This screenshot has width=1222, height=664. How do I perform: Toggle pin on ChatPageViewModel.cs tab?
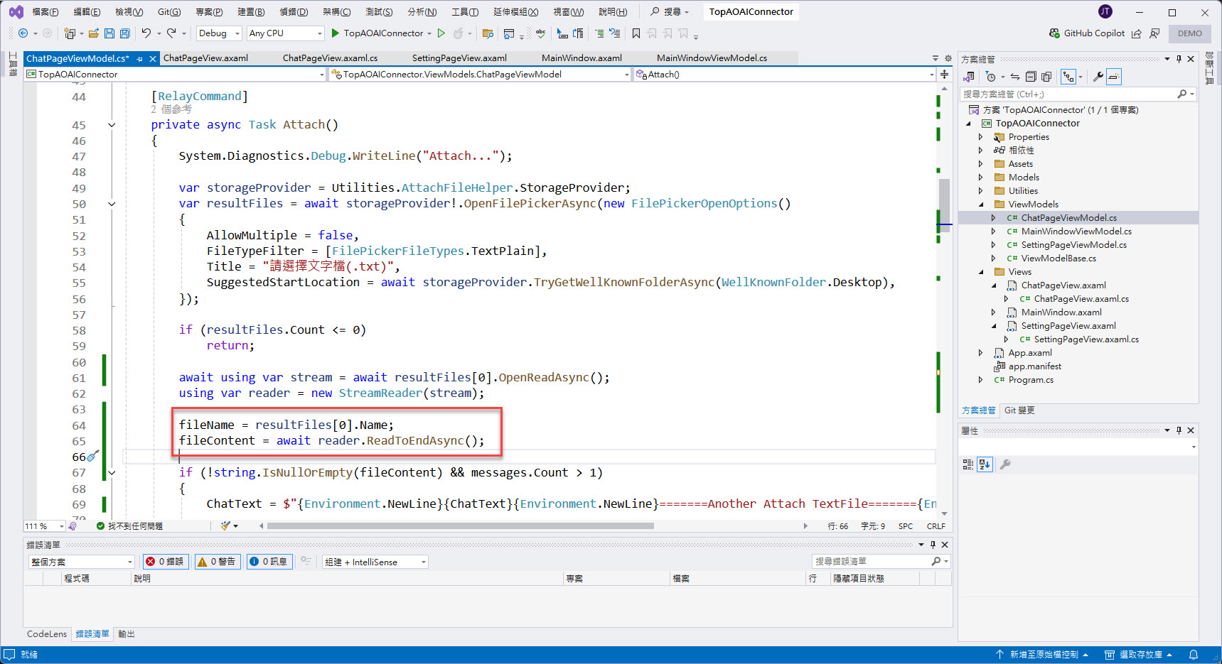click(140, 59)
